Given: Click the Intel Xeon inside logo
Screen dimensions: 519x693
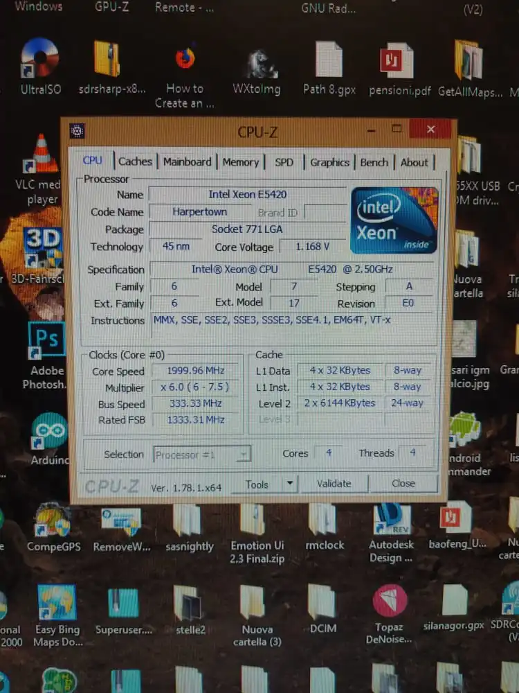Looking at the screenshot, I should [394, 220].
